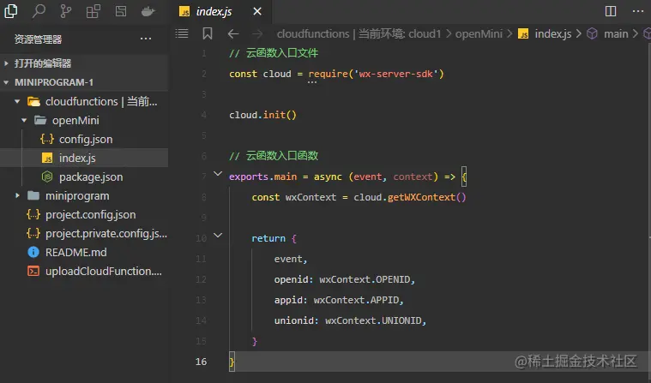Open the Explorer files icon
The image size is (651, 383).
pos(11,11)
